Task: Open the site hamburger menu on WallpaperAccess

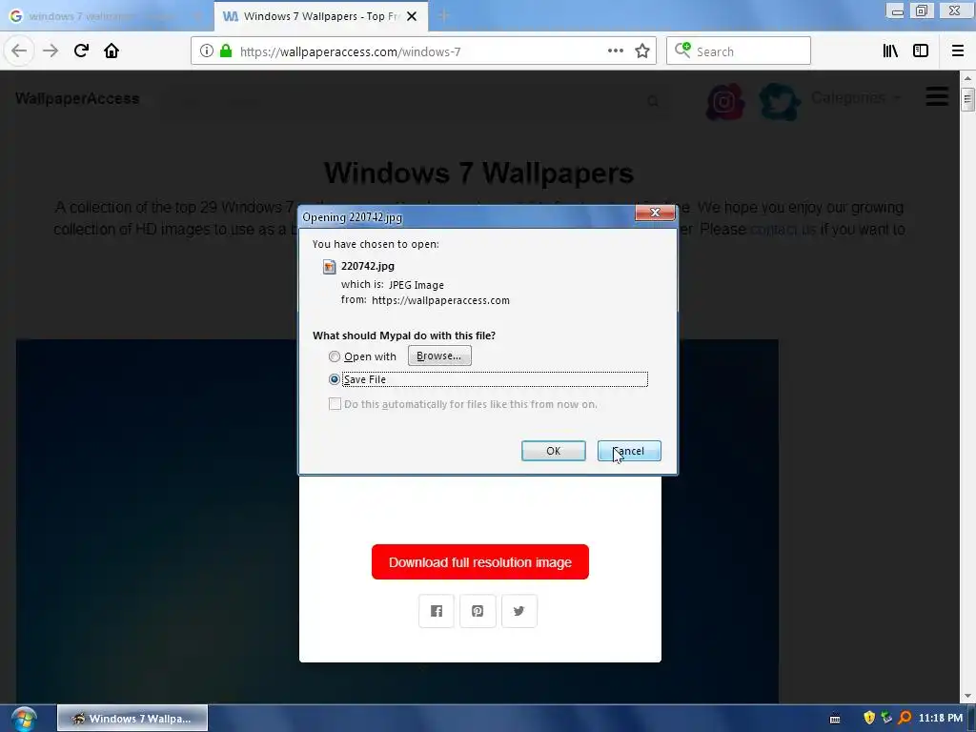Action: click(x=937, y=96)
